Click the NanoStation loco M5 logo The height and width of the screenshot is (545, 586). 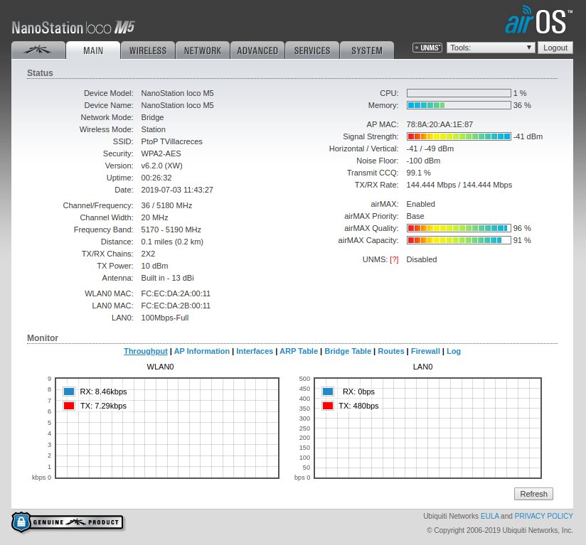(73, 28)
